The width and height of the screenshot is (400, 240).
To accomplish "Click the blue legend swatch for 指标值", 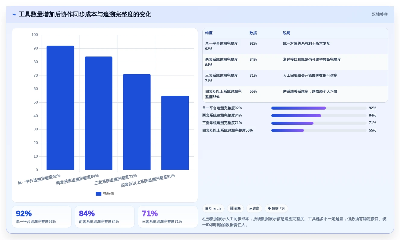I will (99, 194).
